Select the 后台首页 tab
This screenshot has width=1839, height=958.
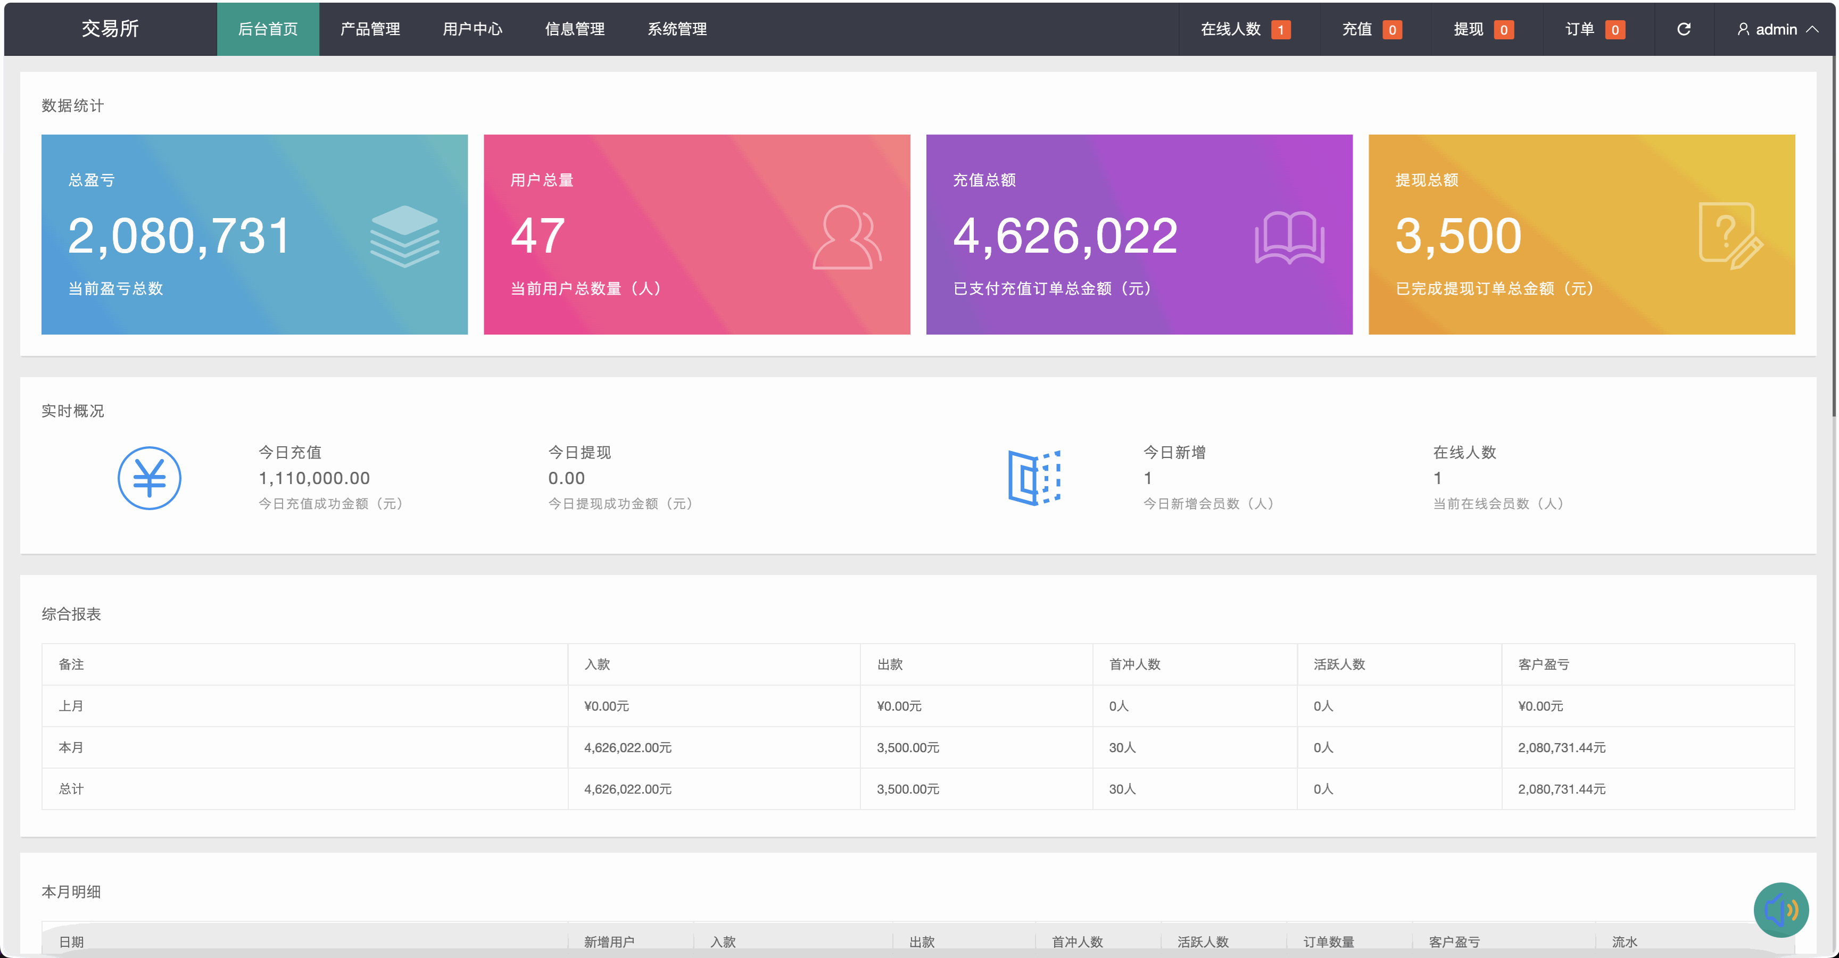click(268, 29)
